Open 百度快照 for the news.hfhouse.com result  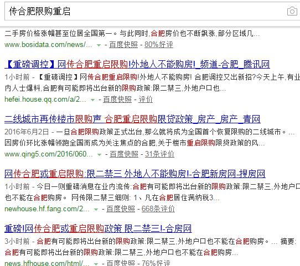point(121,263)
